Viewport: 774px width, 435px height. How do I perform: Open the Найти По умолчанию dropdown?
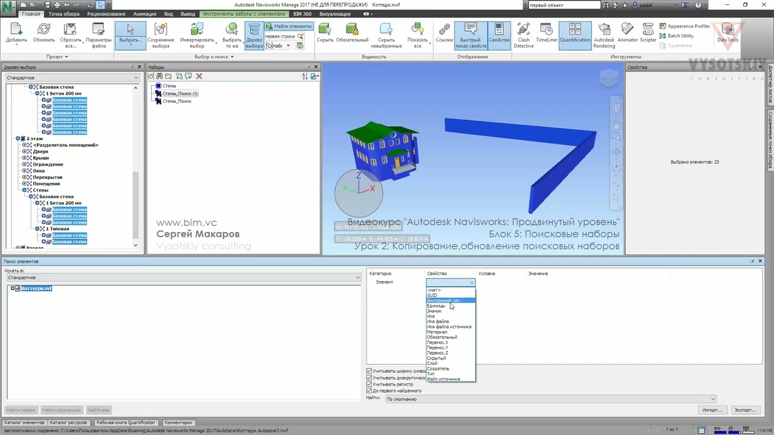[x=550, y=399]
